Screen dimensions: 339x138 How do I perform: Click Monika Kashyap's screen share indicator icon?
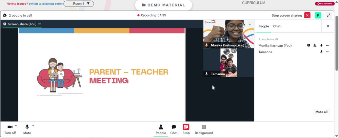[308, 45]
